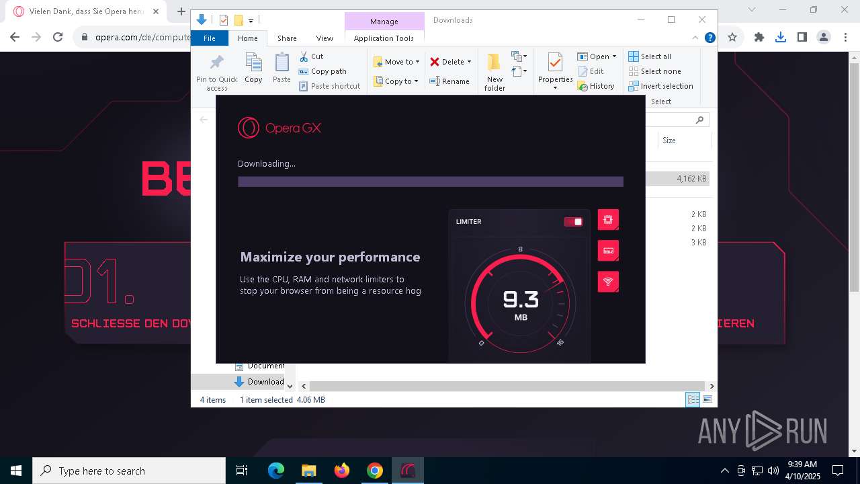Open Firefox from the taskbar

342,471
